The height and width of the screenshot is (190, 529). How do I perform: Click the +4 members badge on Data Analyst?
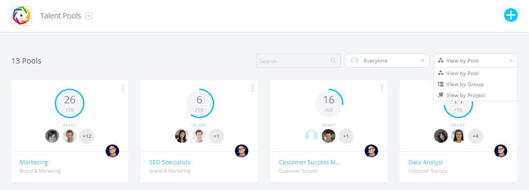click(475, 136)
